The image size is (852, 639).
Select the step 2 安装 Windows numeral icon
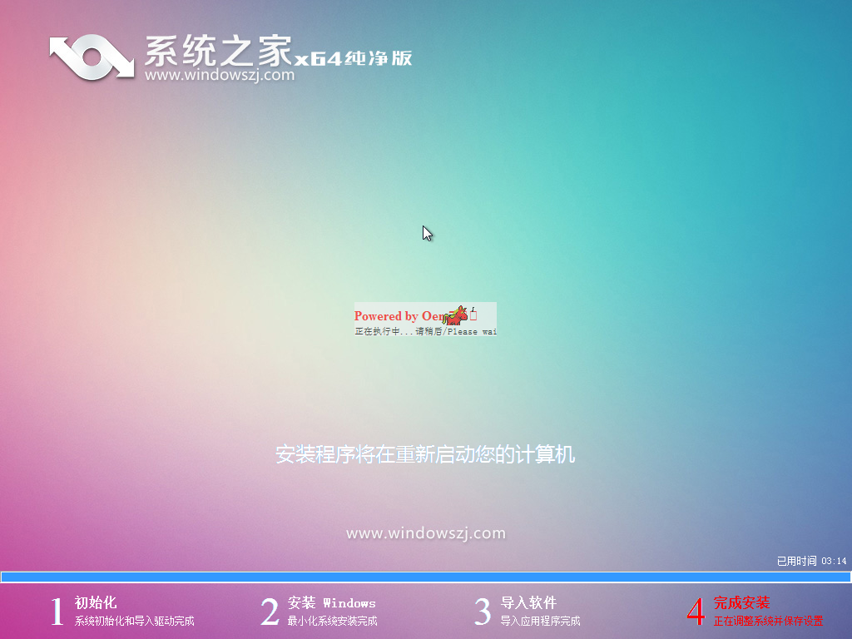point(269,612)
